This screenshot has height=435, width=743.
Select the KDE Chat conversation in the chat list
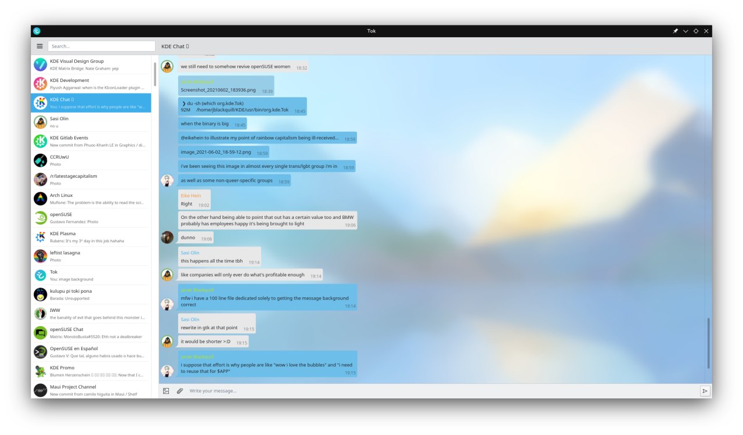click(91, 103)
